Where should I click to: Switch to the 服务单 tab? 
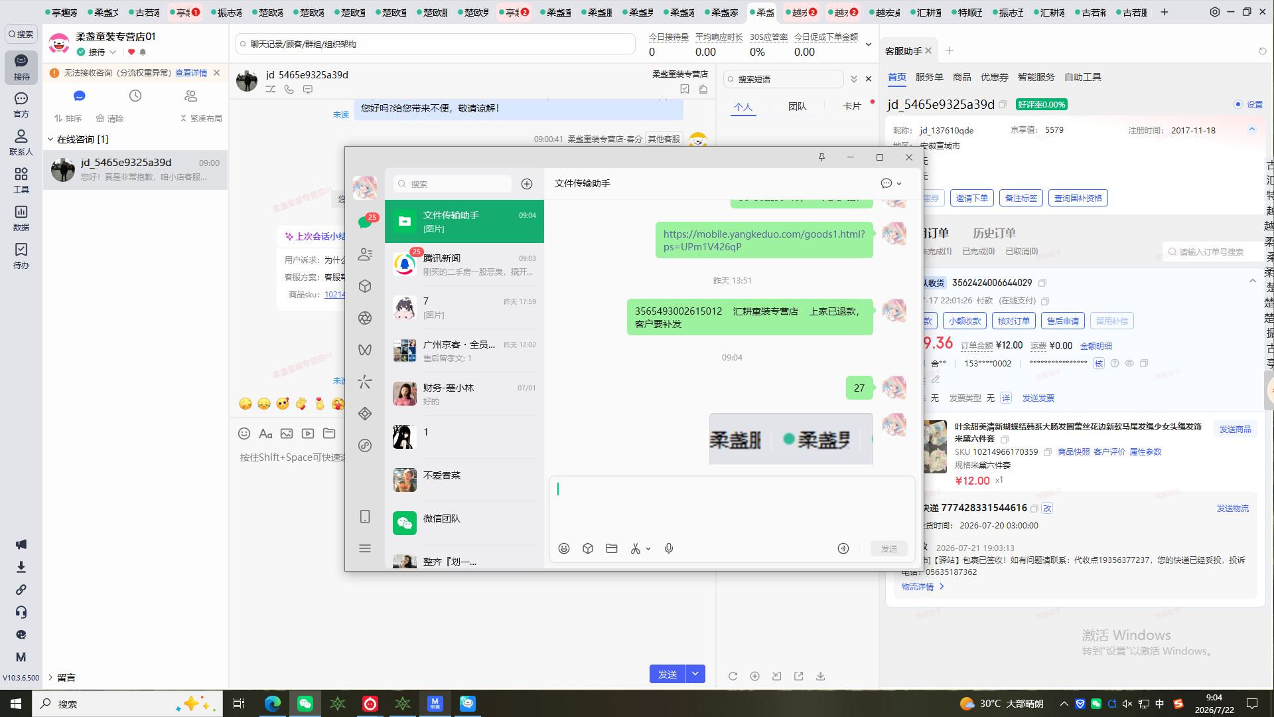tap(930, 77)
